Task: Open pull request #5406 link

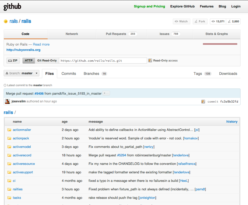Action: coord(39,94)
